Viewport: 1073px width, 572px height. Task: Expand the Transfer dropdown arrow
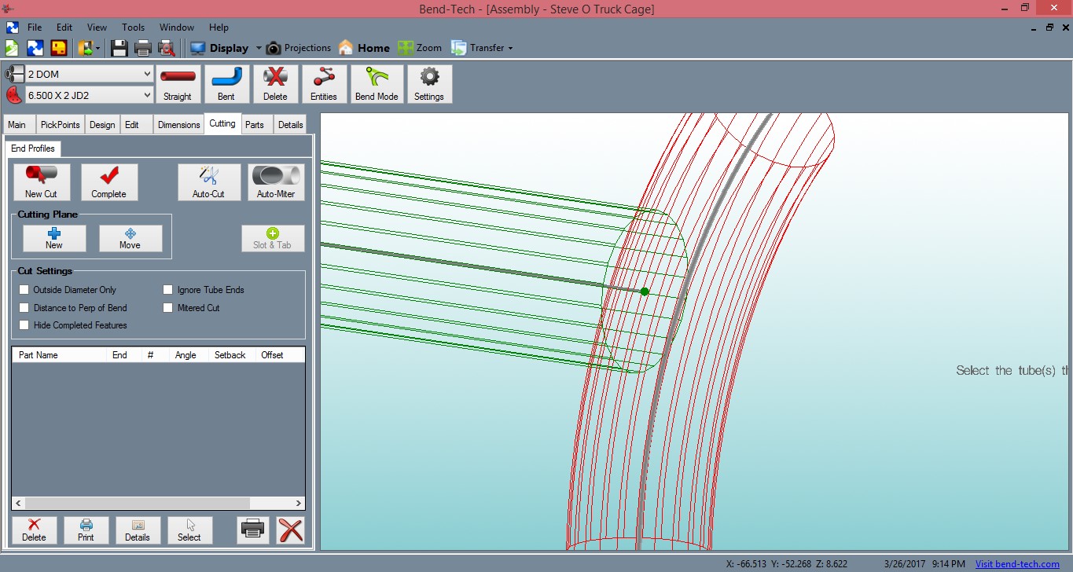[x=510, y=49]
